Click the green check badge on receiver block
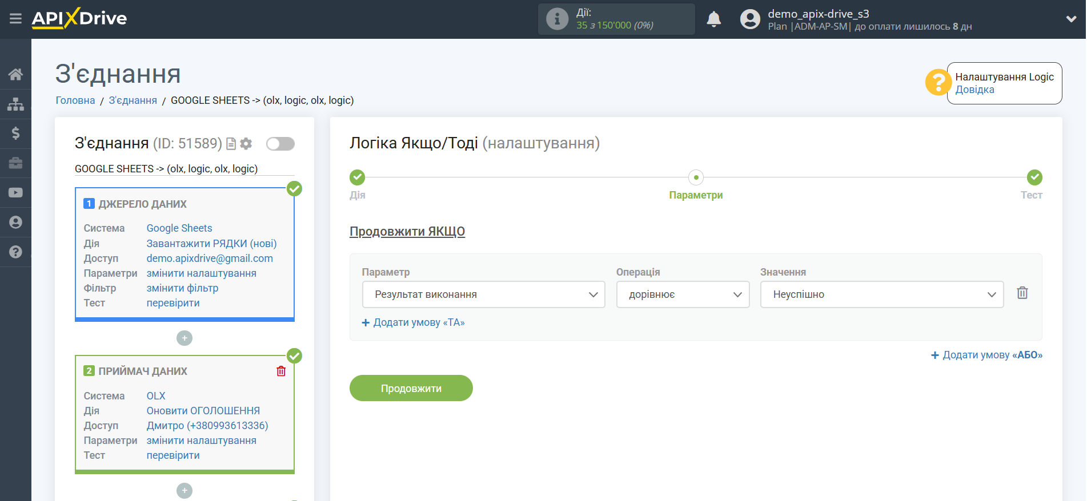Image resolution: width=1087 pixels, height=501 pixels. click(294, 356)
